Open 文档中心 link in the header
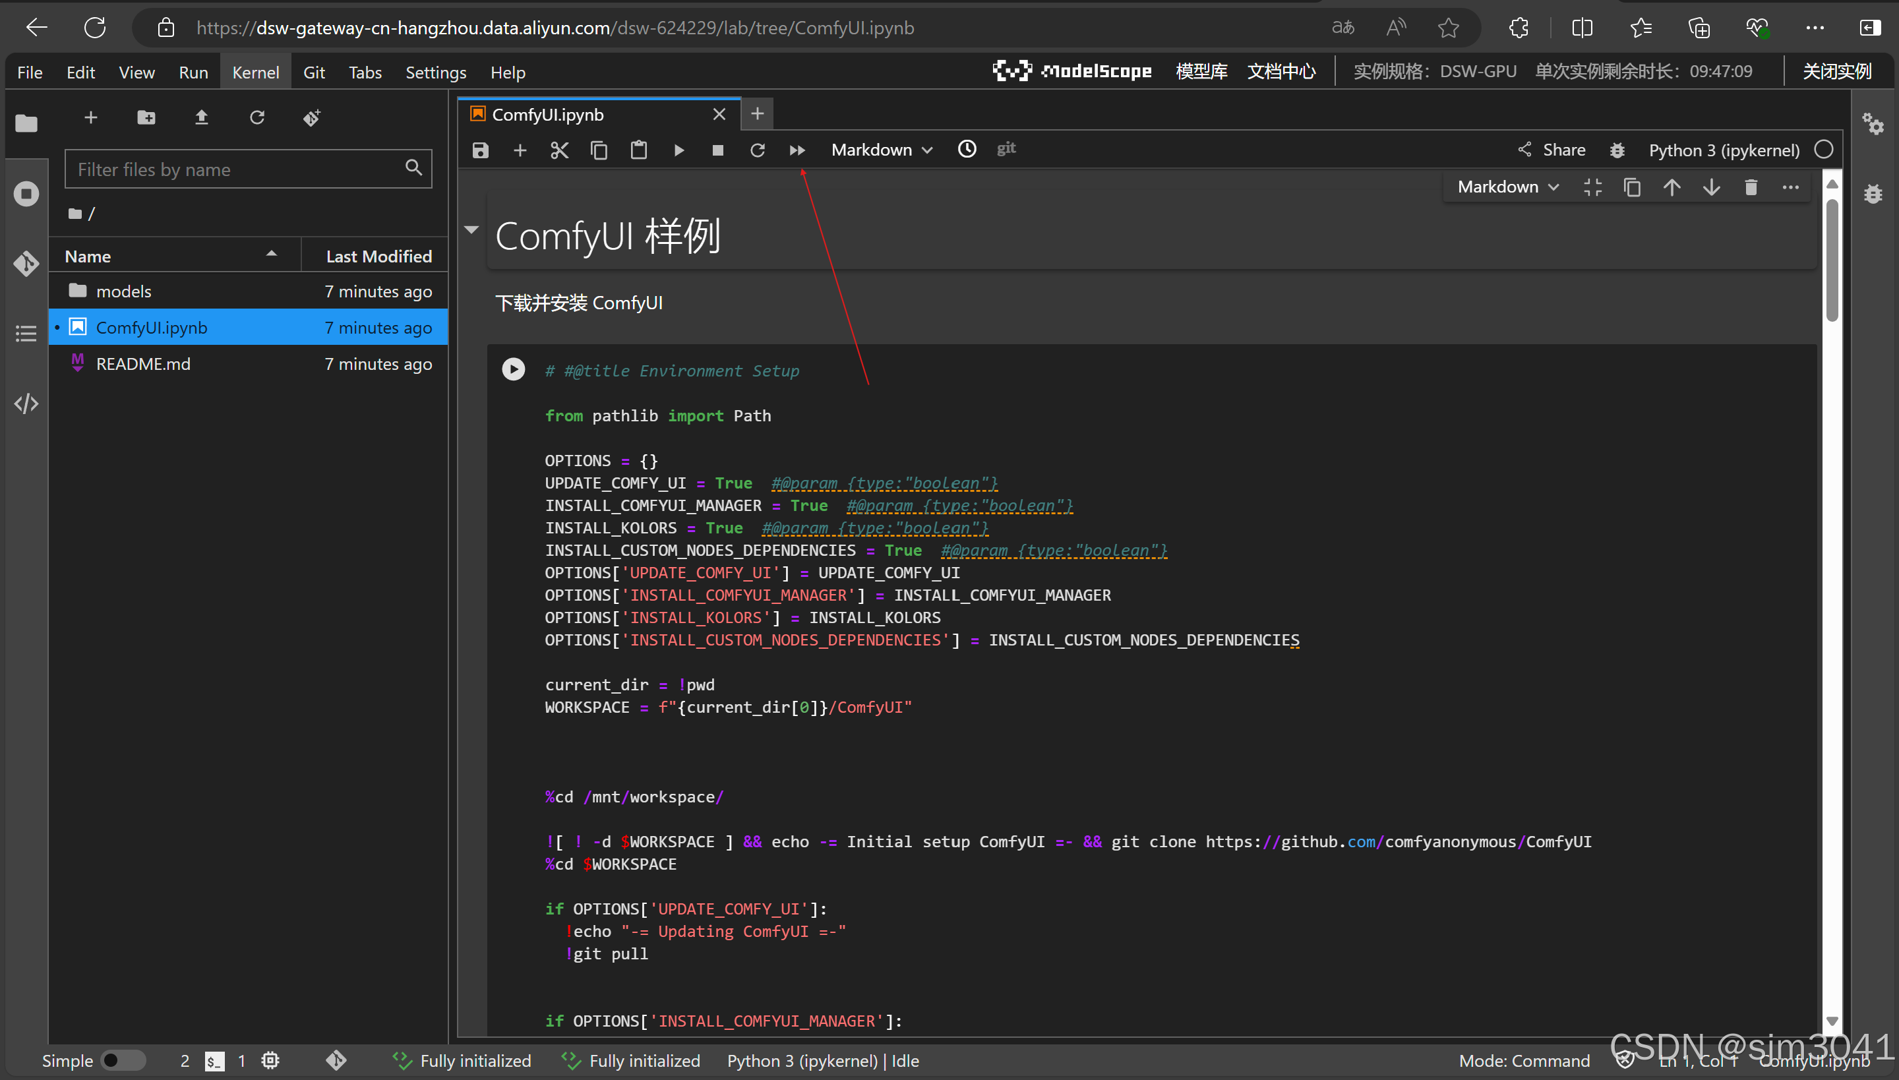The image size is (1899, 1080). point(1281,71)
